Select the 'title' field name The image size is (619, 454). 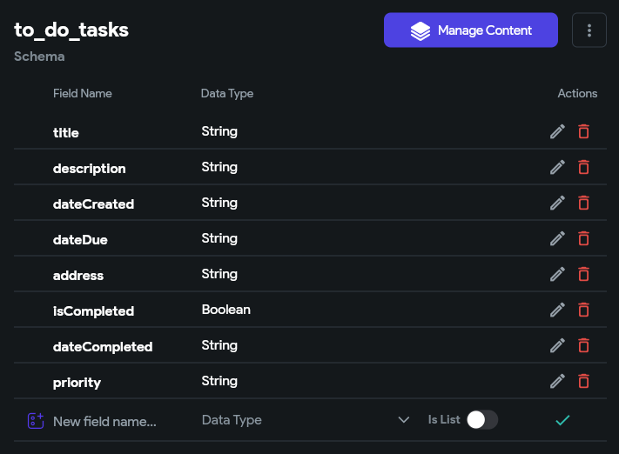(x=66, y=133)
